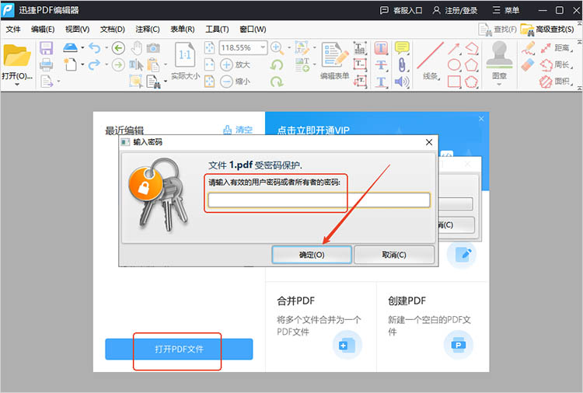Open the 窗口(W) menu
This screenshot has height=393, width=583.
pos(253,29)
